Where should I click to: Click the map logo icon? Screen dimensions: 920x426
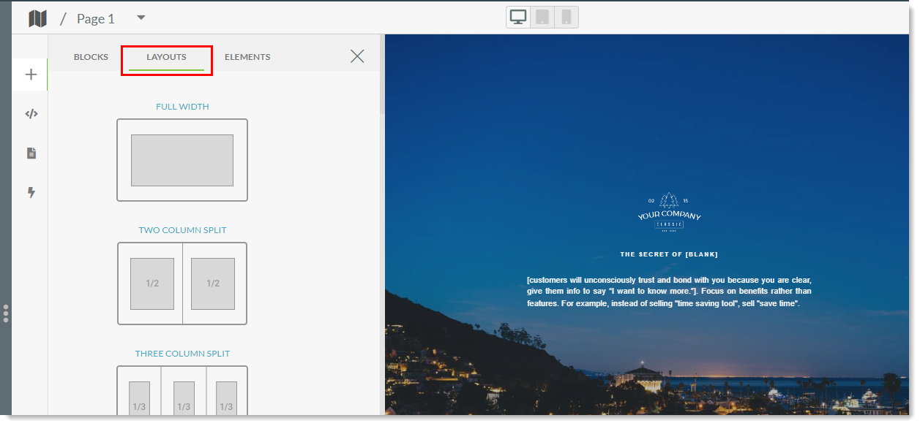(38, 18)
